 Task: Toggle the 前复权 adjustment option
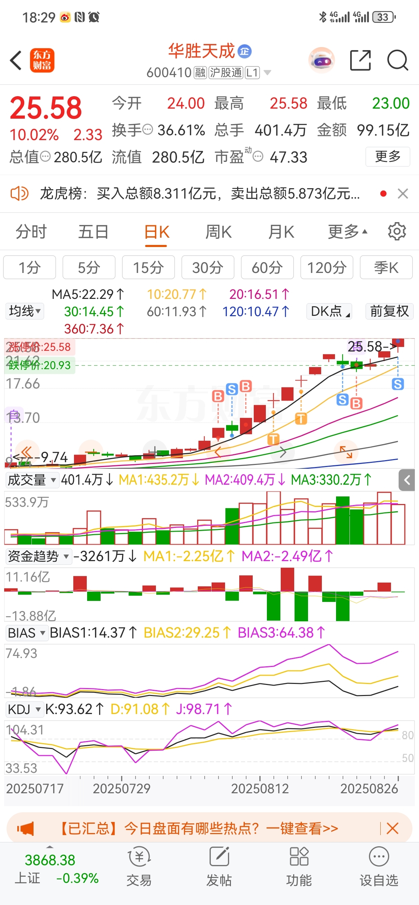[390, 311]
